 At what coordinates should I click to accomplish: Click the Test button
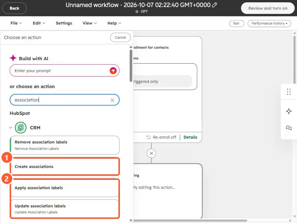pyautogui.click(x=236, y=23)
